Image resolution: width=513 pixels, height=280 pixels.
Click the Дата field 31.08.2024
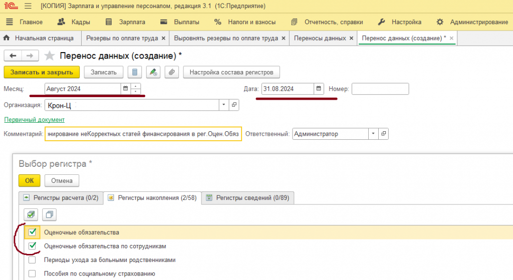point(287,89)
